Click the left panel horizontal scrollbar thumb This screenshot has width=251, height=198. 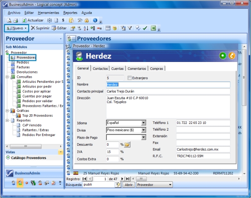tap(26, 146)
